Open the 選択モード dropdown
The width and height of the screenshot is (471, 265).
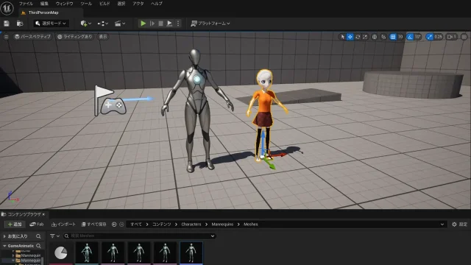coord(51,24)
